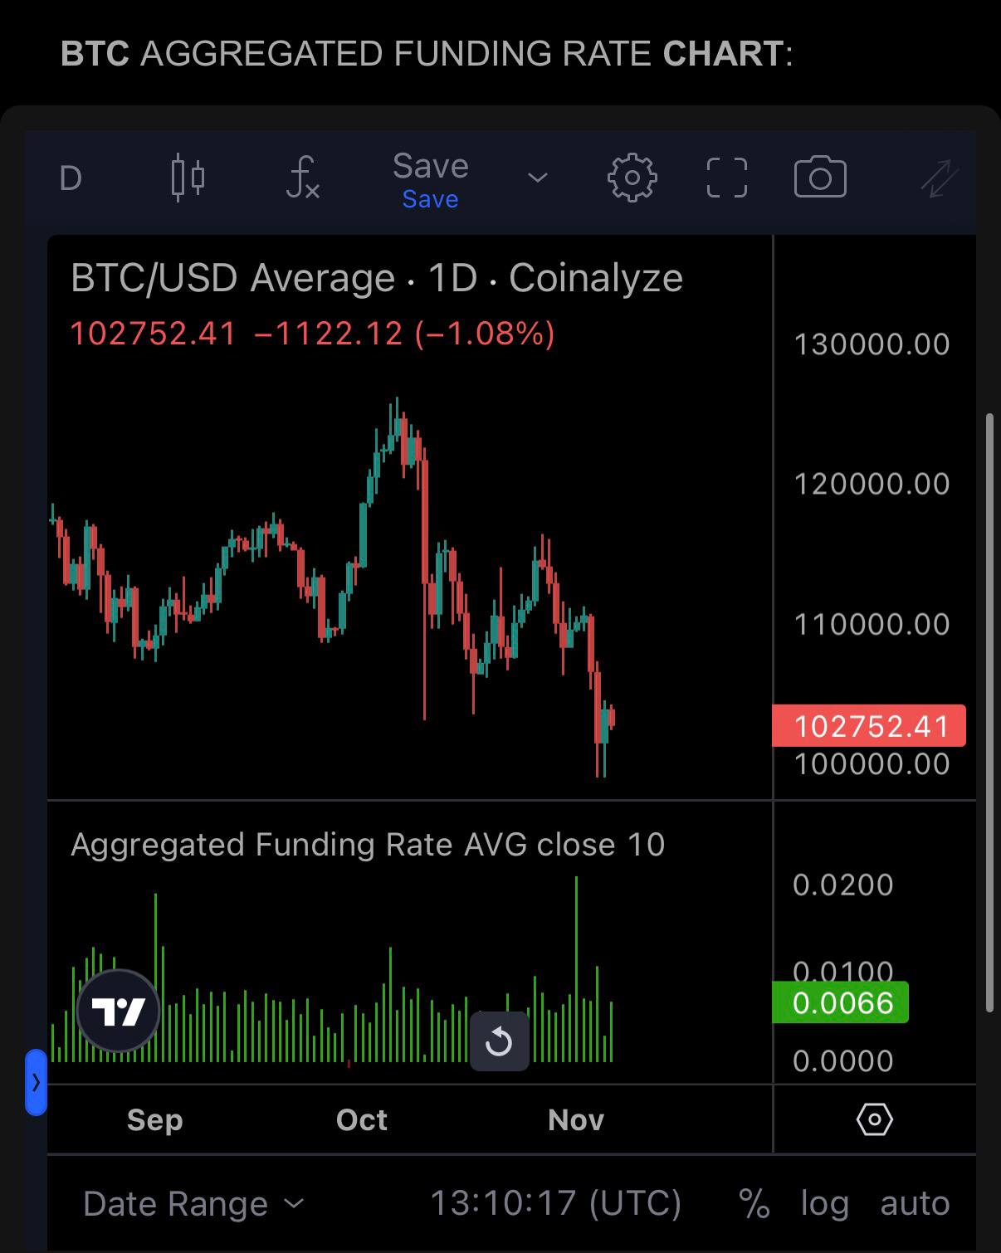Image resolution: width=1001 pixels, height=1253 pixels.
Task: Open chart settings gear
Action: pyautogui.click(x=632, y=178)
